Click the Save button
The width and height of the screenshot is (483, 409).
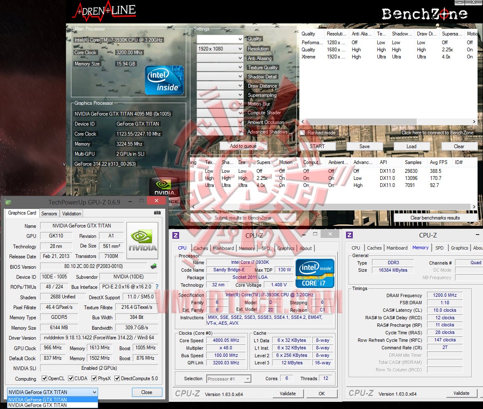tap(364, 146)
